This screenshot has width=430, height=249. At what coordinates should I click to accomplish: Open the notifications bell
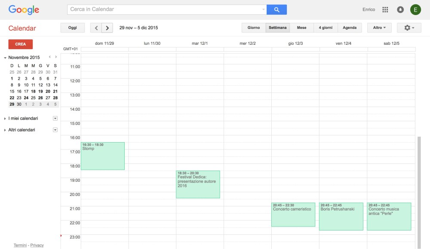[x=400, y=9]
